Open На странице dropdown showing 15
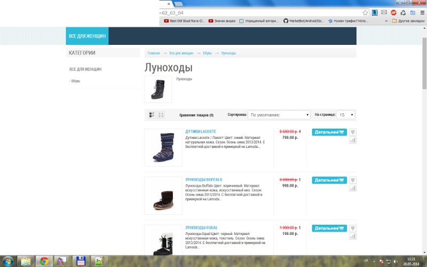The image size is (427, 267). 345,115
